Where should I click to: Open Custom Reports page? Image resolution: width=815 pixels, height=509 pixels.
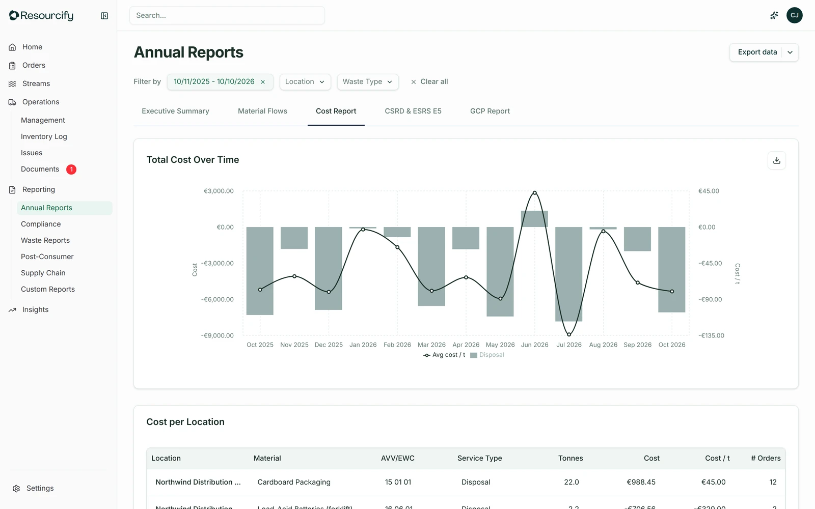(x=65, y=289)
